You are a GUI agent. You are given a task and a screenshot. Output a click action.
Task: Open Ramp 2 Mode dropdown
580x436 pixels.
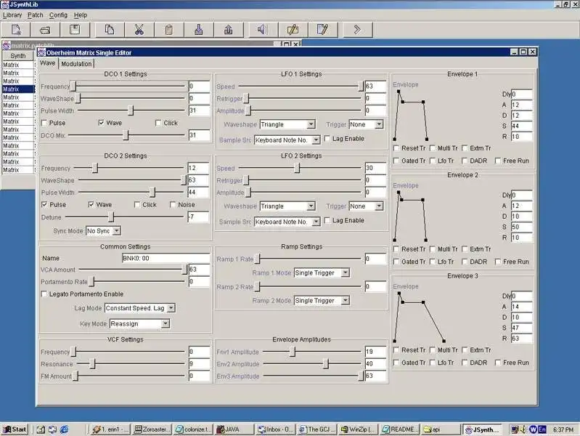click(x=322, y=300)
